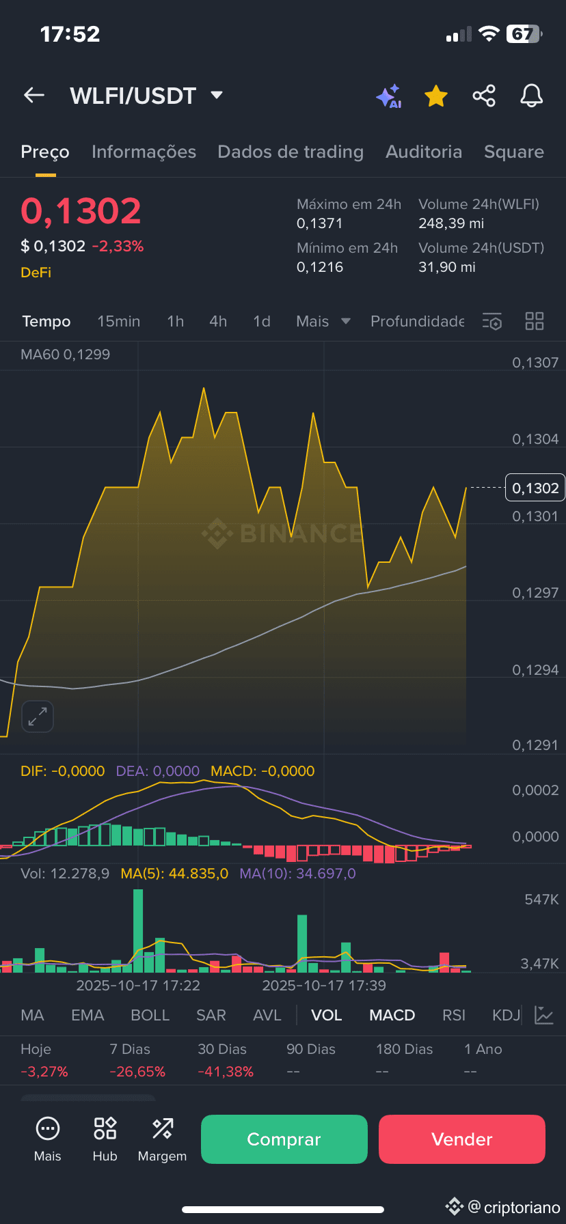This screenshot has width=566, height=1224.
Task: Expand the WLFI/USDT pair dropdown arrow
Action: point(217,95)
